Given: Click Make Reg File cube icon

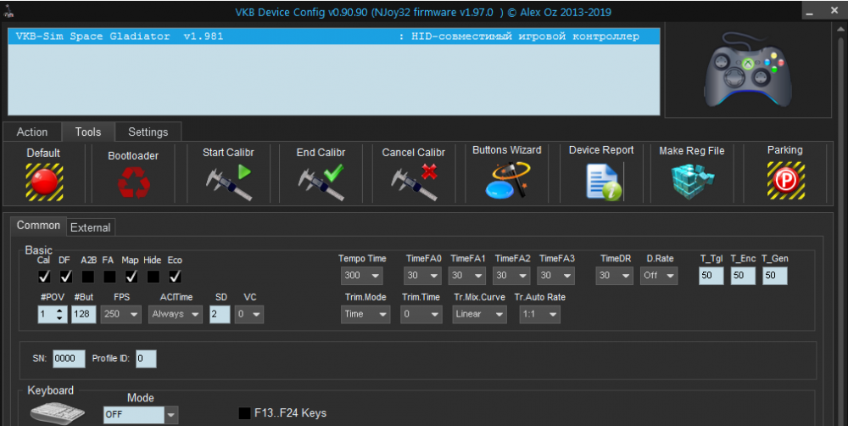Looking at the screenshot, I should (x=692, y=182).
